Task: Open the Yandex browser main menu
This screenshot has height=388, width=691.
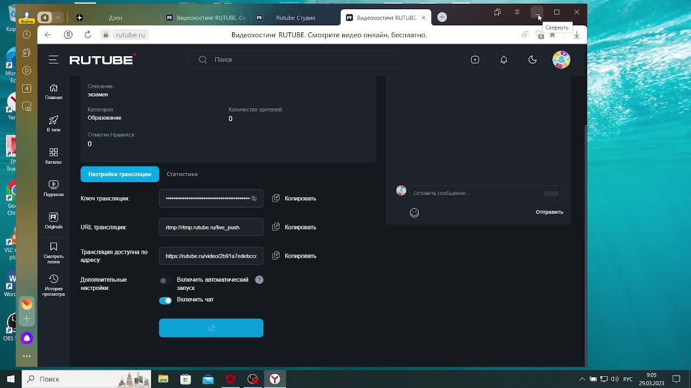Action: tap(517, 12)
